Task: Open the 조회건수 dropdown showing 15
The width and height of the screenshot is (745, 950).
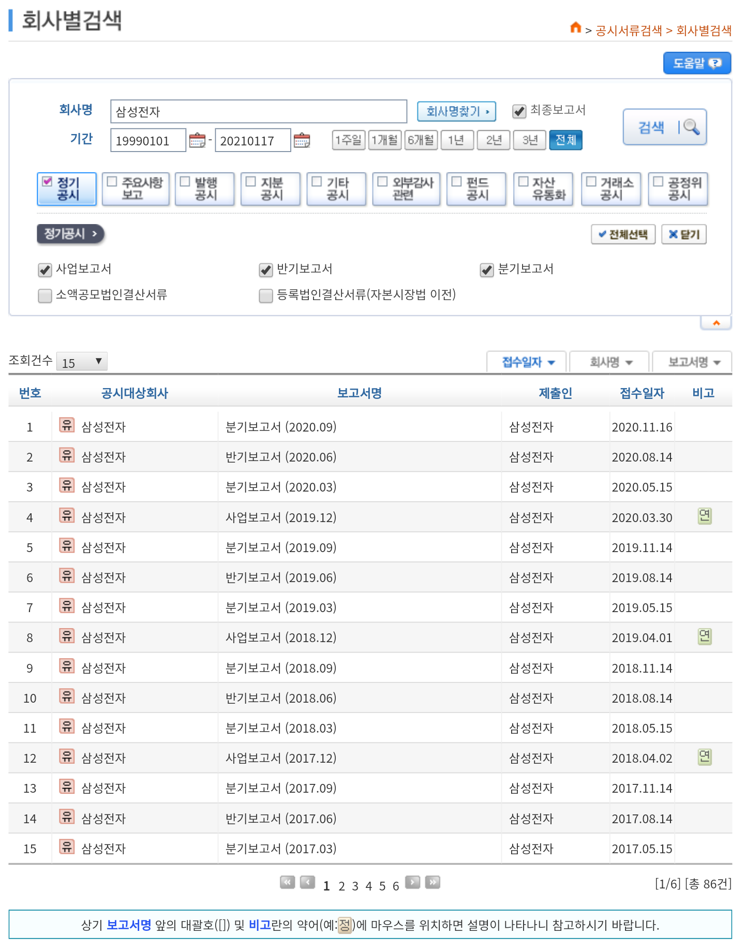Action: point(82,362)
